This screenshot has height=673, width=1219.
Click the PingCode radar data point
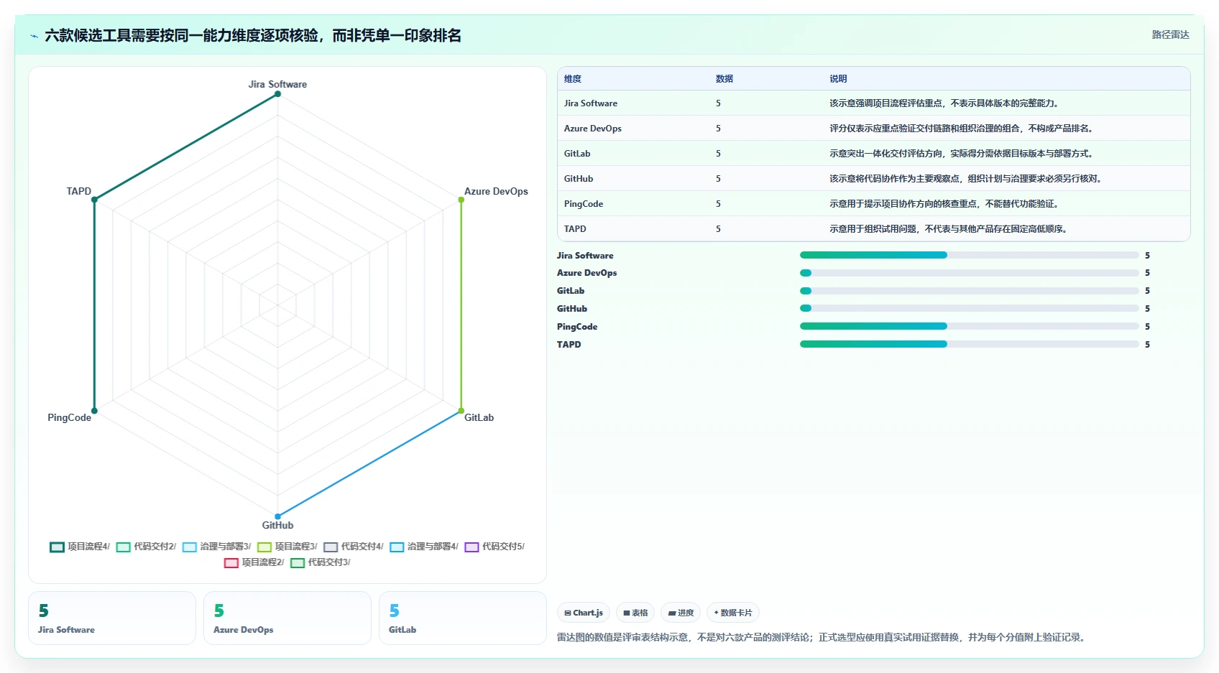[94, 411]
